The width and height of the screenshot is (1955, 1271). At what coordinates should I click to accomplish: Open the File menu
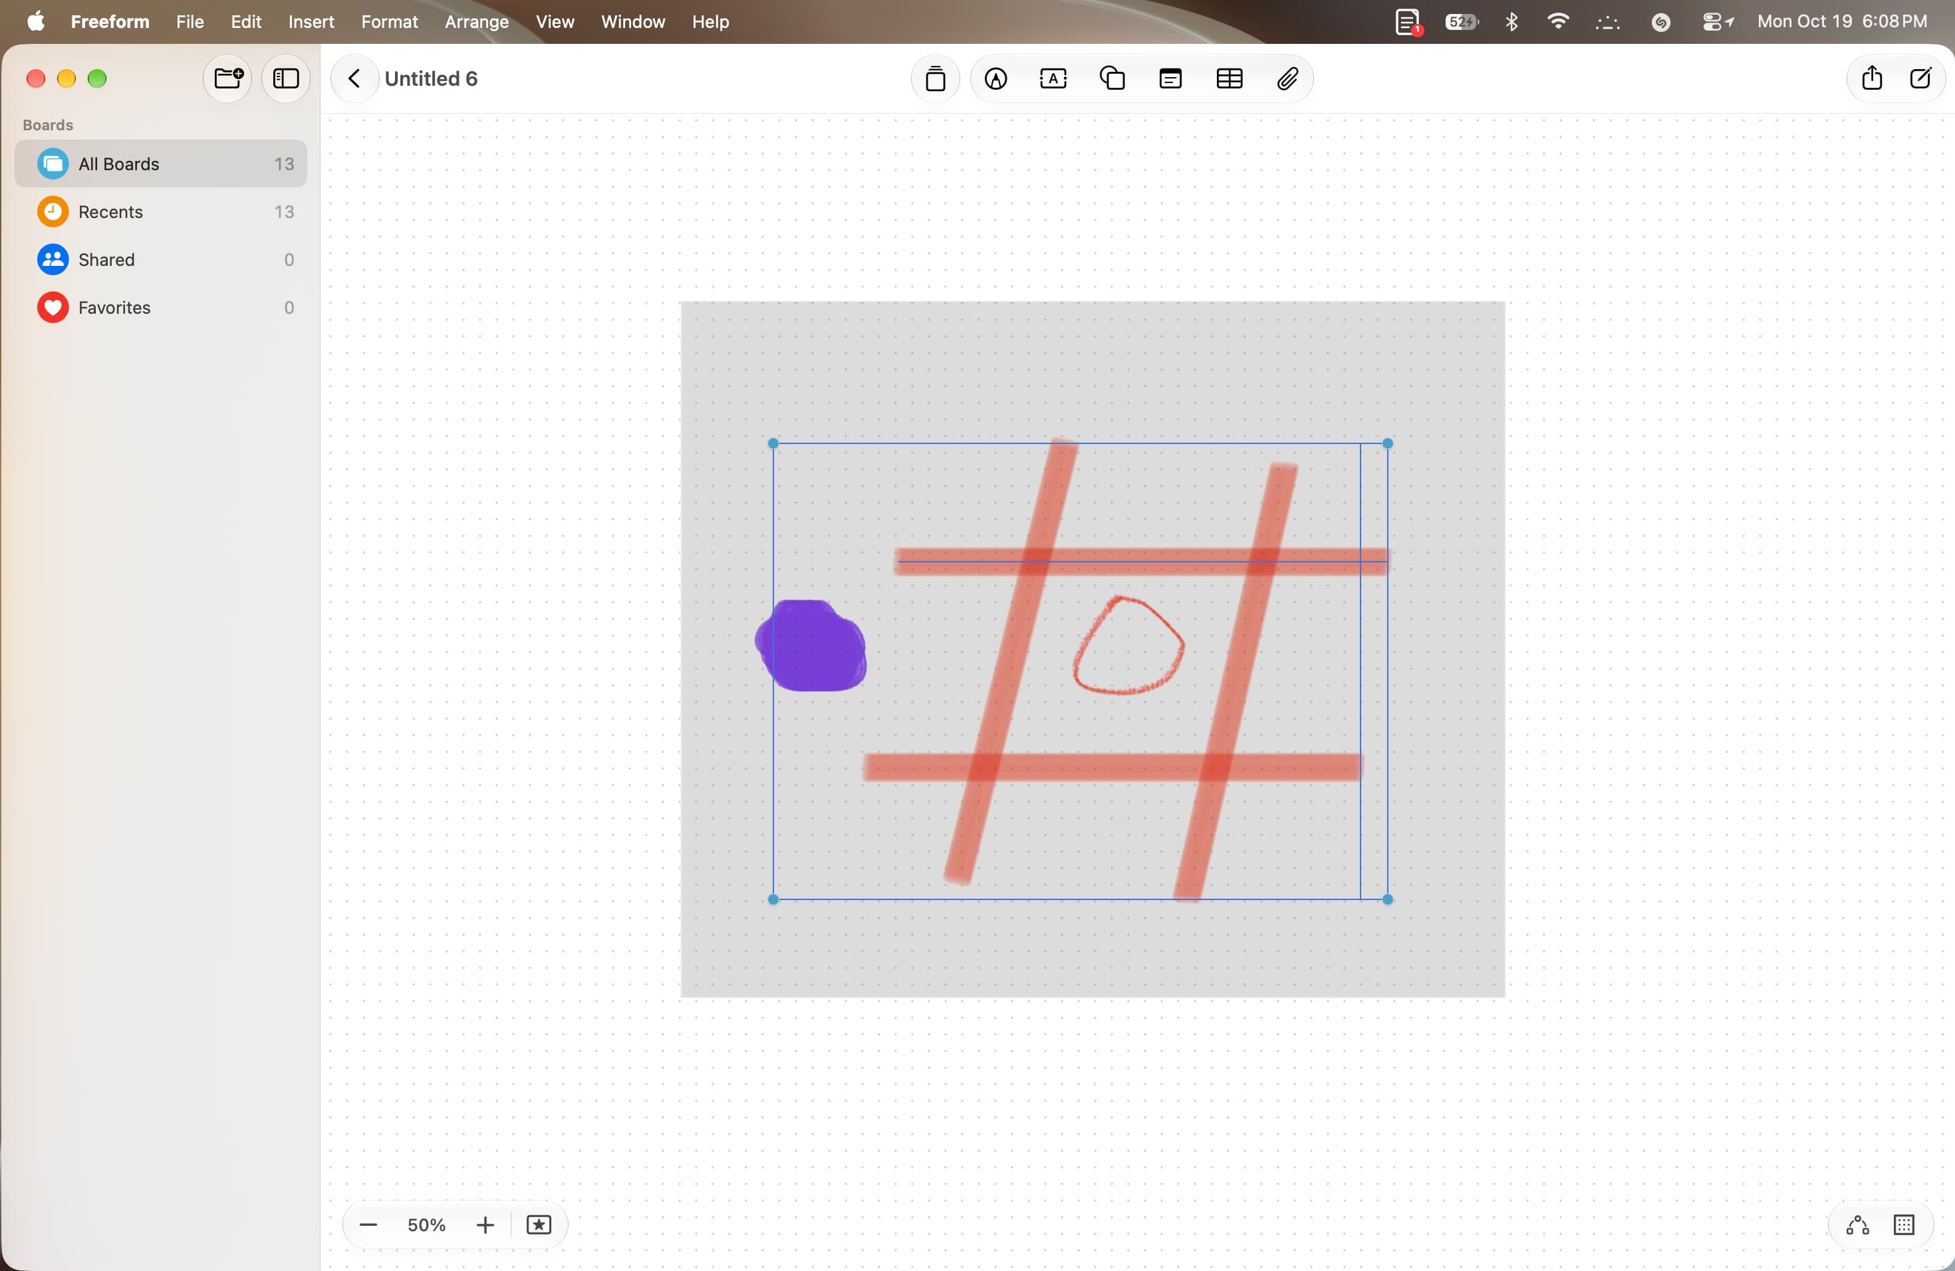pyautogui.click(x=190, y=21)
